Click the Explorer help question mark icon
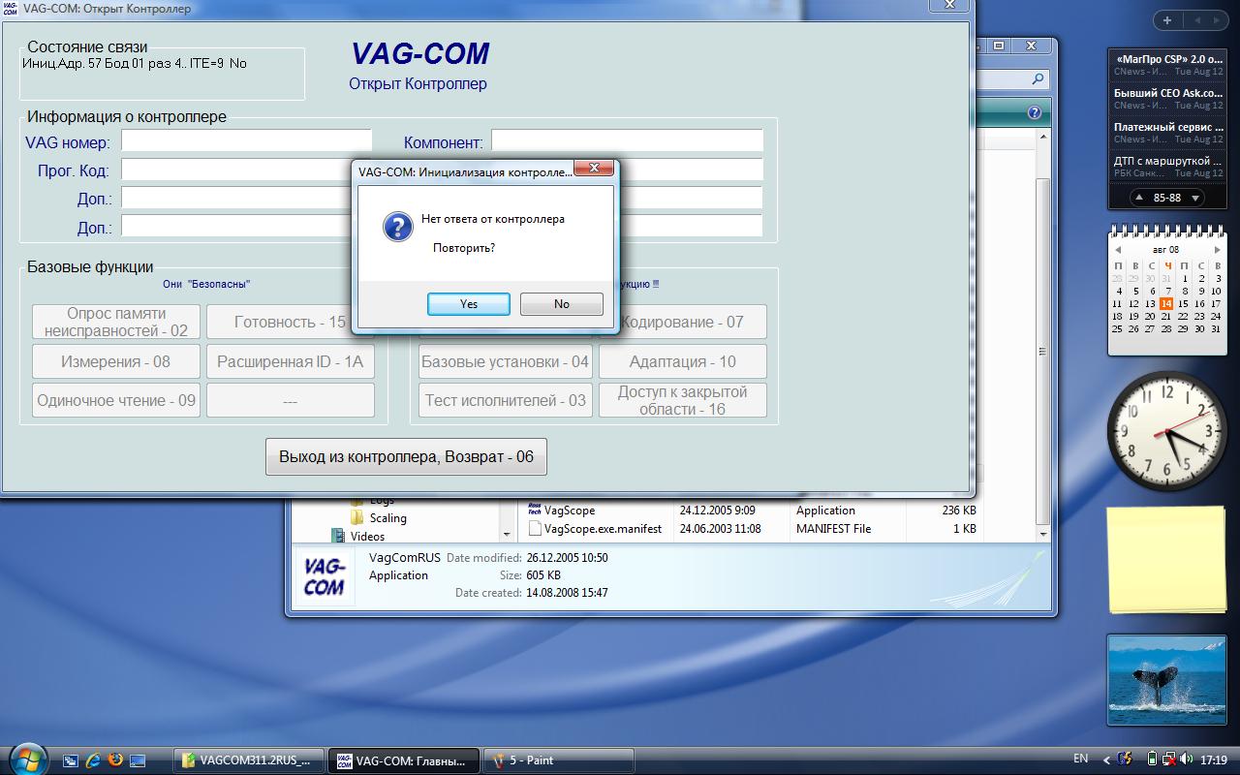Image resolution: width=1240 pixels, height=775 pixels. click(1035, 112)
